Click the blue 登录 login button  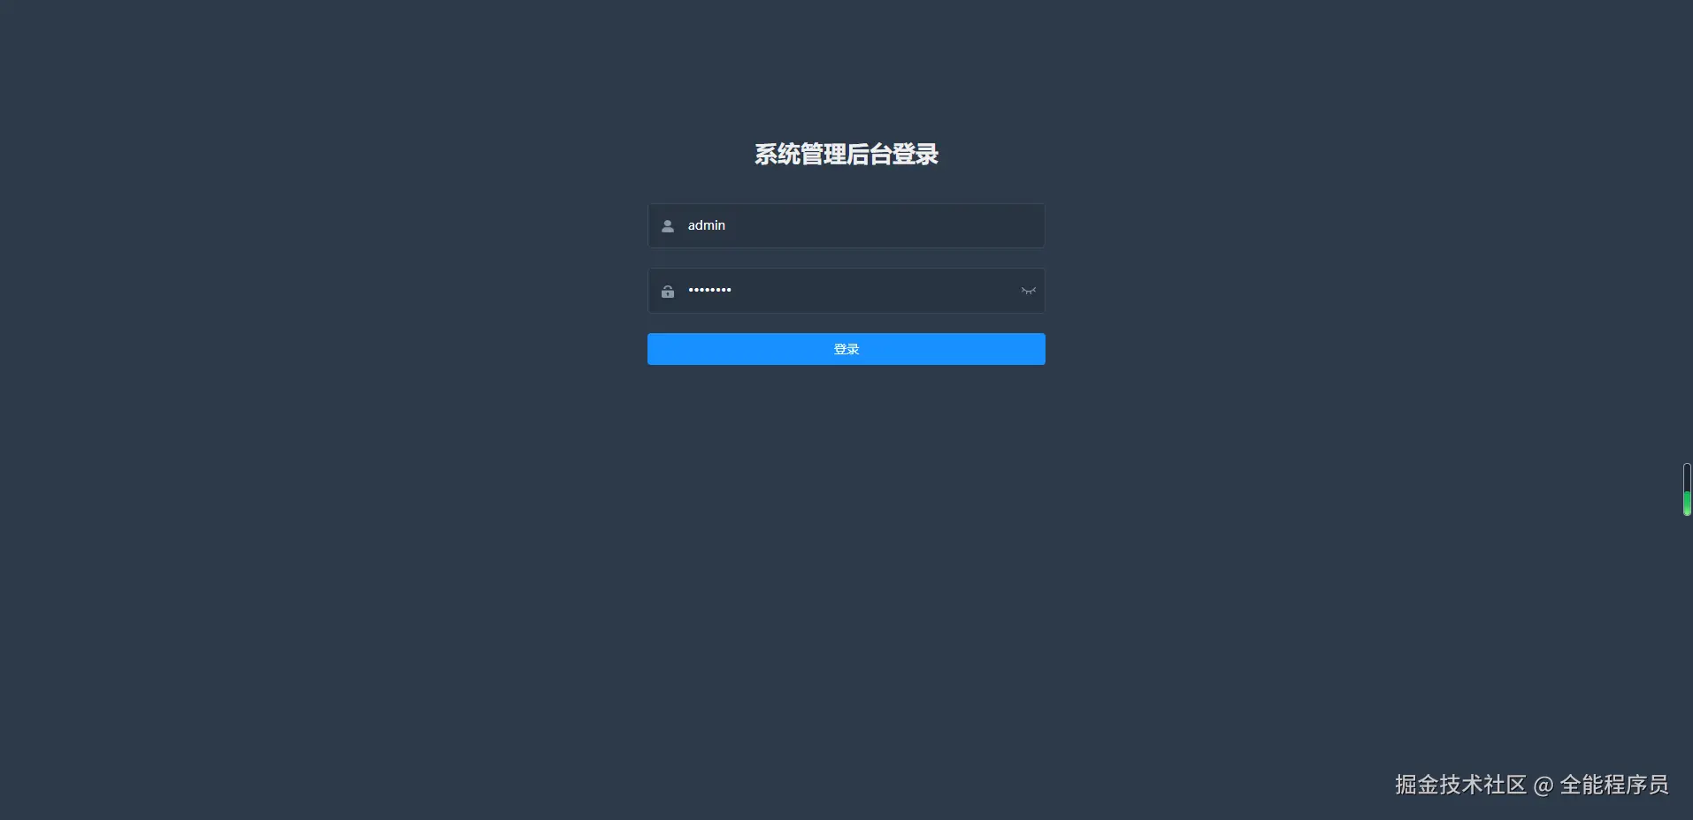coord(846,349)
